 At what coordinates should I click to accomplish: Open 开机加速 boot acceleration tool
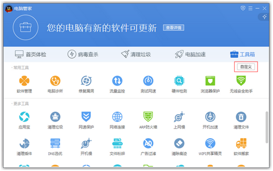coord(210,121)
